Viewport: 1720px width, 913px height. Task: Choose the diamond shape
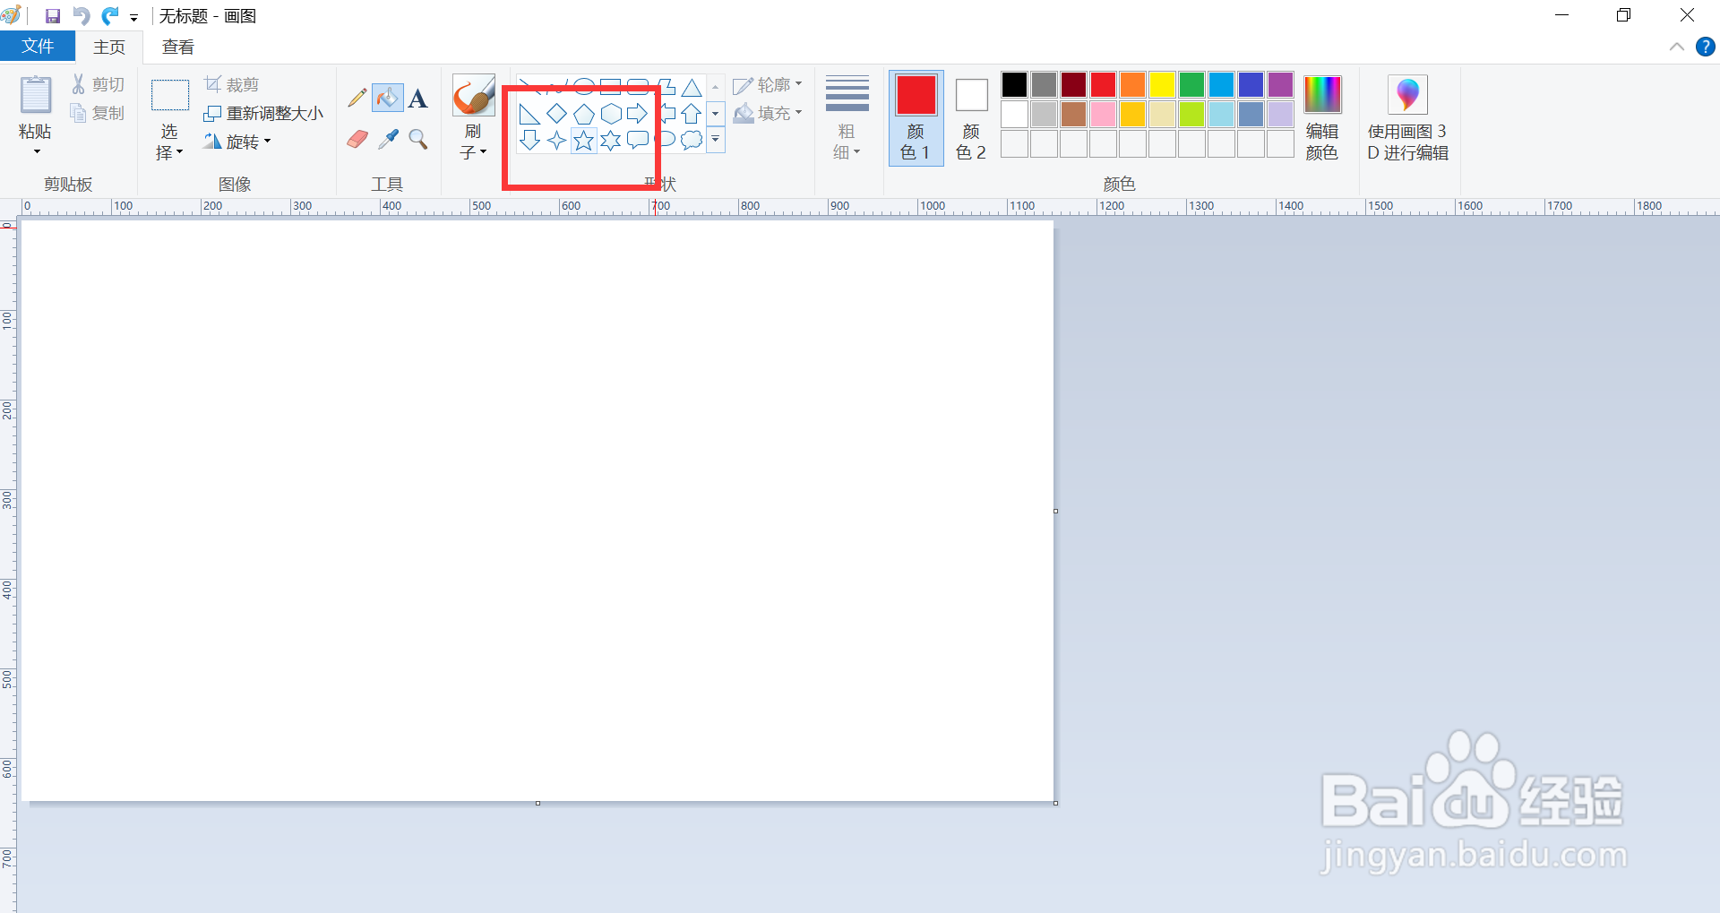(x=556, y=114)
